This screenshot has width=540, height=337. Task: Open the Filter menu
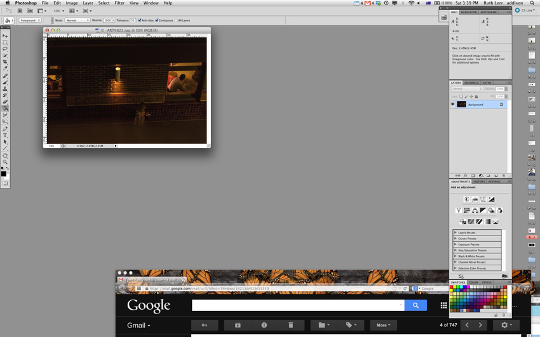coord(119,3)
